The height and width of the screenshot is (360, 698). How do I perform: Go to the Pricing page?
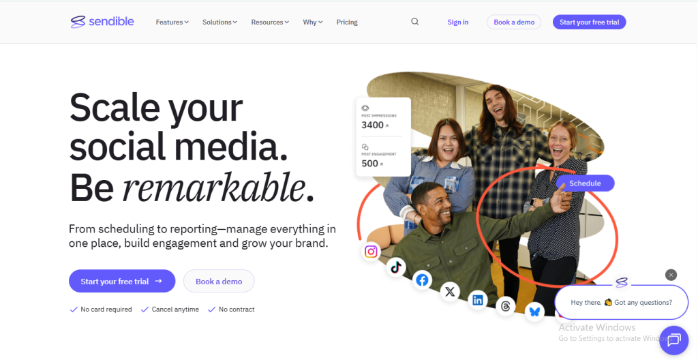click(347, 22)
